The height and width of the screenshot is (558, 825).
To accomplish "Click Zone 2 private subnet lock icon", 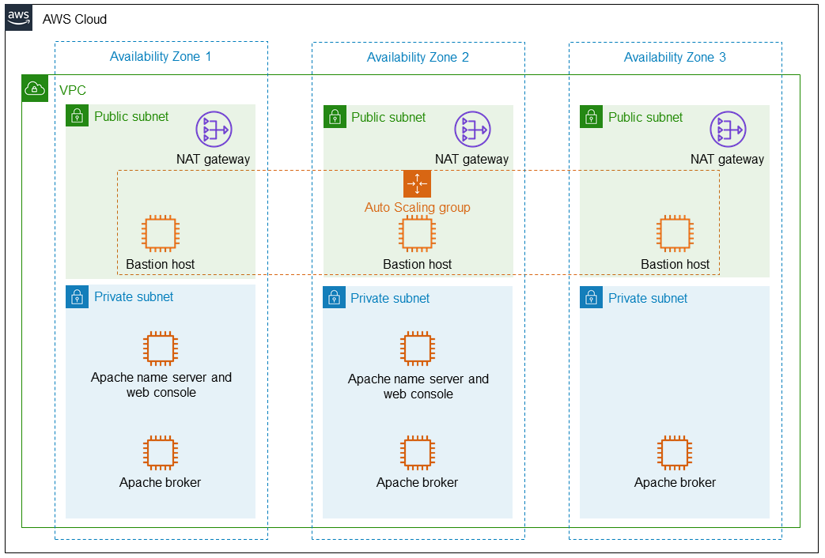I will tap(334, 298).
